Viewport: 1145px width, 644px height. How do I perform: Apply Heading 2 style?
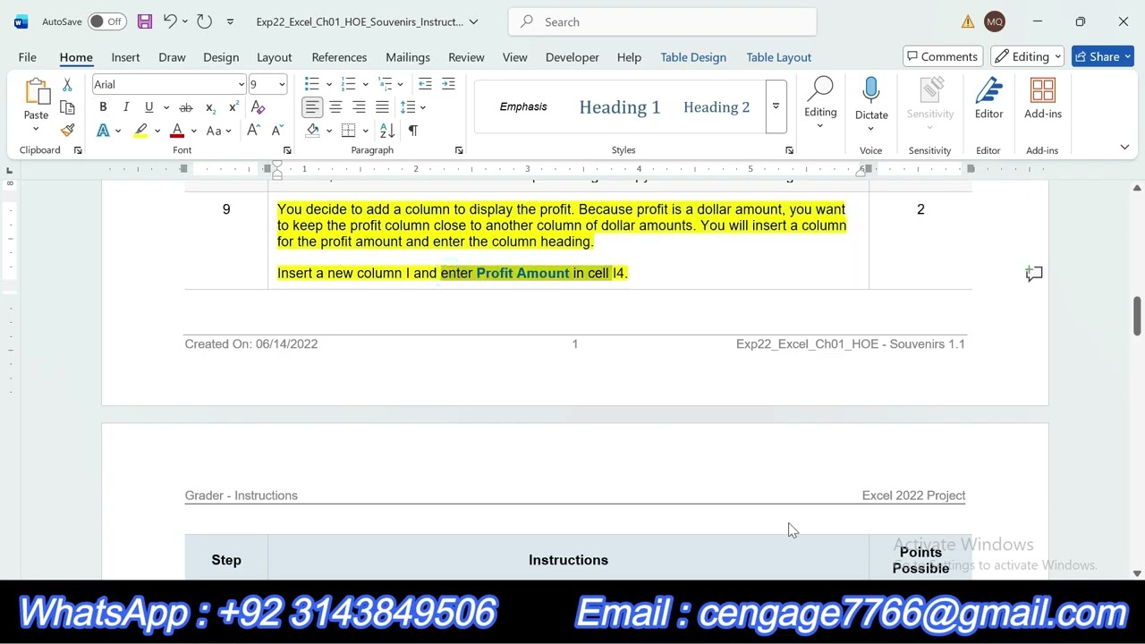tap(717, 107)
